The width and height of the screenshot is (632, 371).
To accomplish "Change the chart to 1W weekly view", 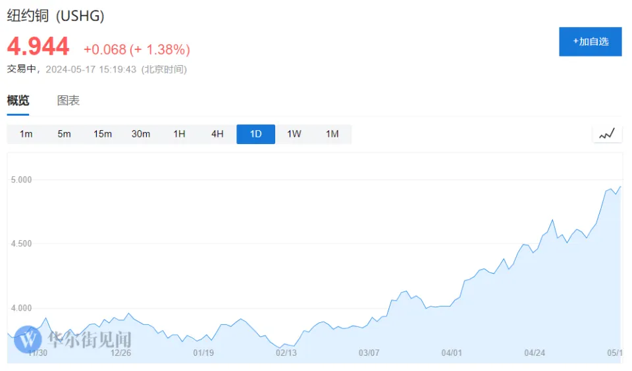I will [294, 134].
